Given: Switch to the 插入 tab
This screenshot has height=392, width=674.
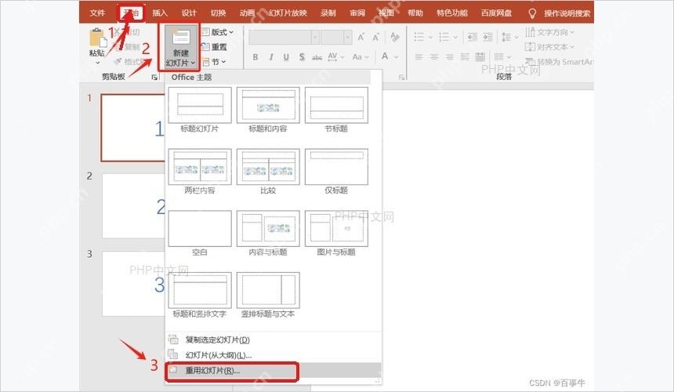Looking at the screenshot, I should pos(159,13).
